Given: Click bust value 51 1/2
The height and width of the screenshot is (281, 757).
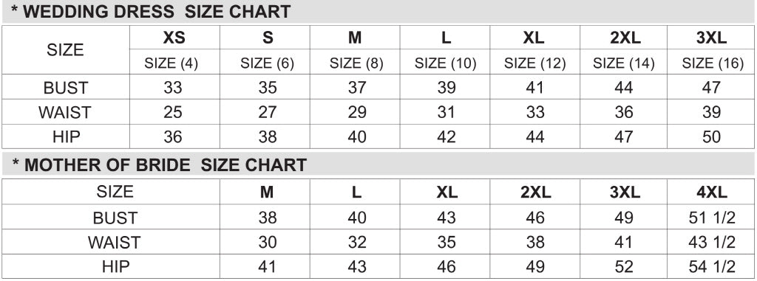Looking at the screenshot, I should click(712, 218).
